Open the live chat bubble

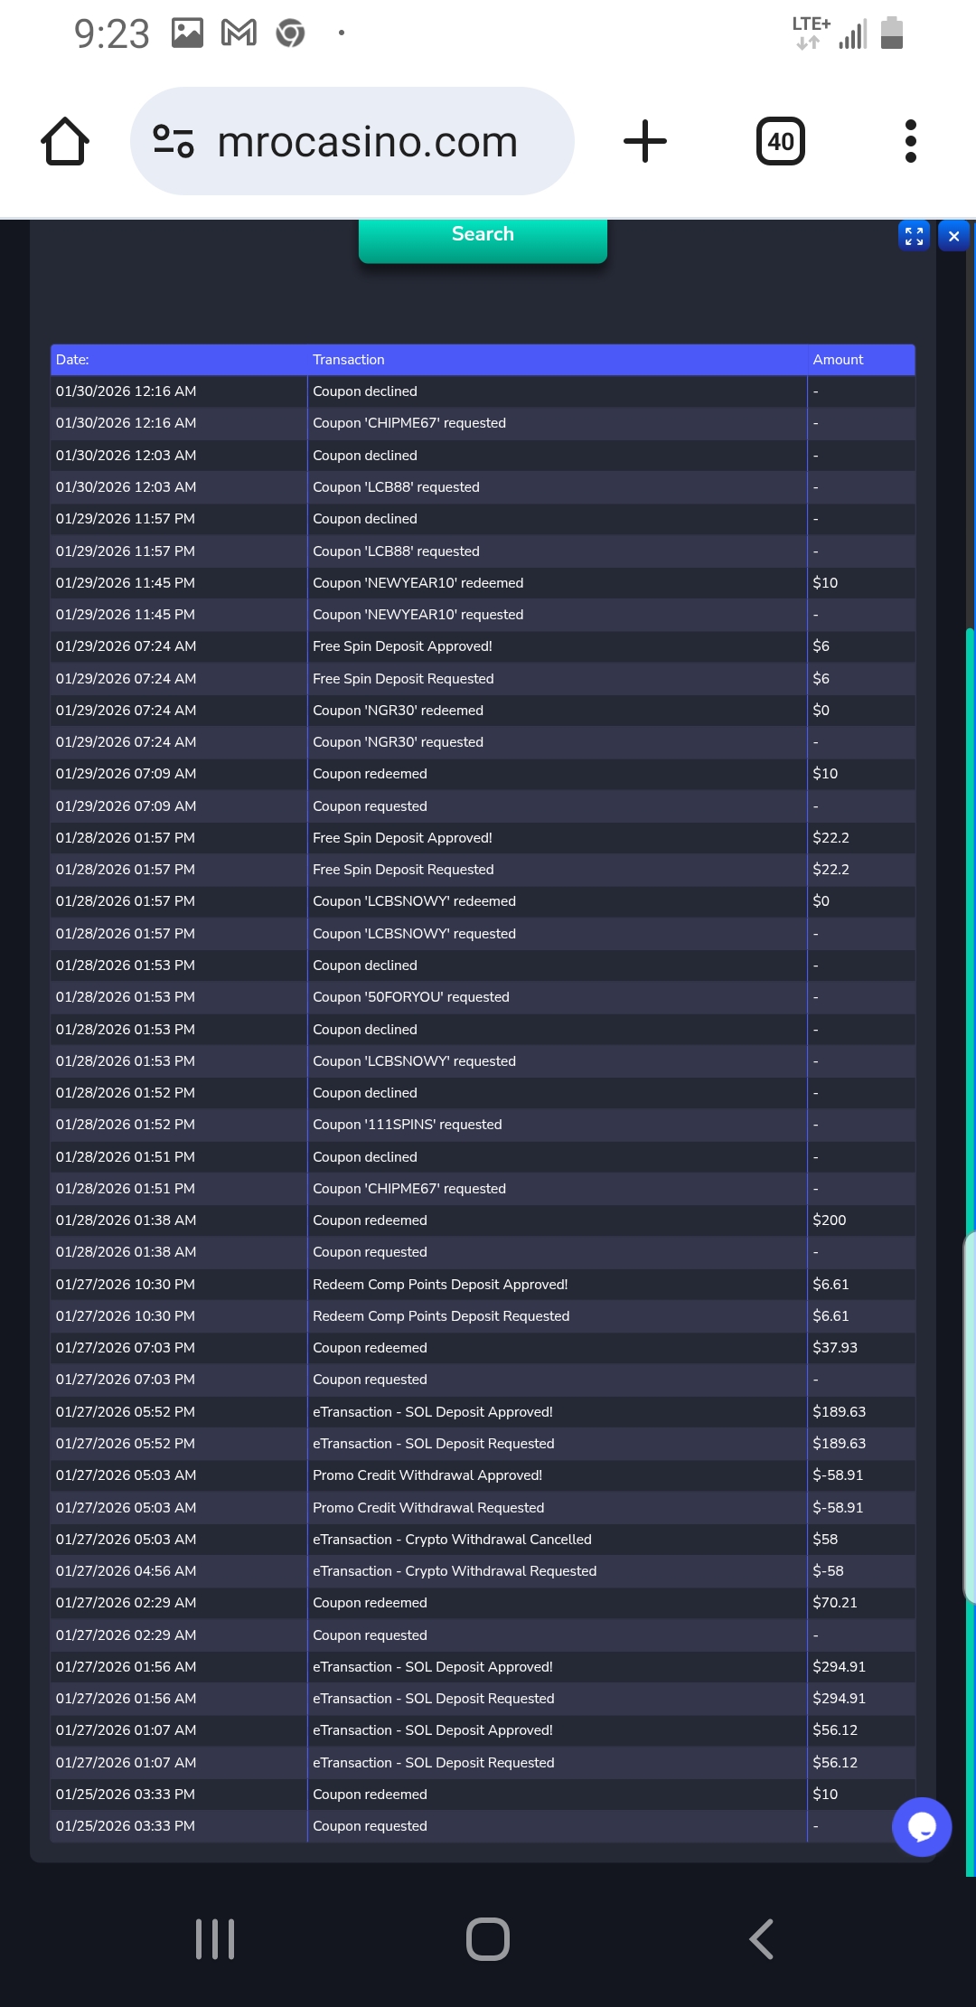[921, 1827]
